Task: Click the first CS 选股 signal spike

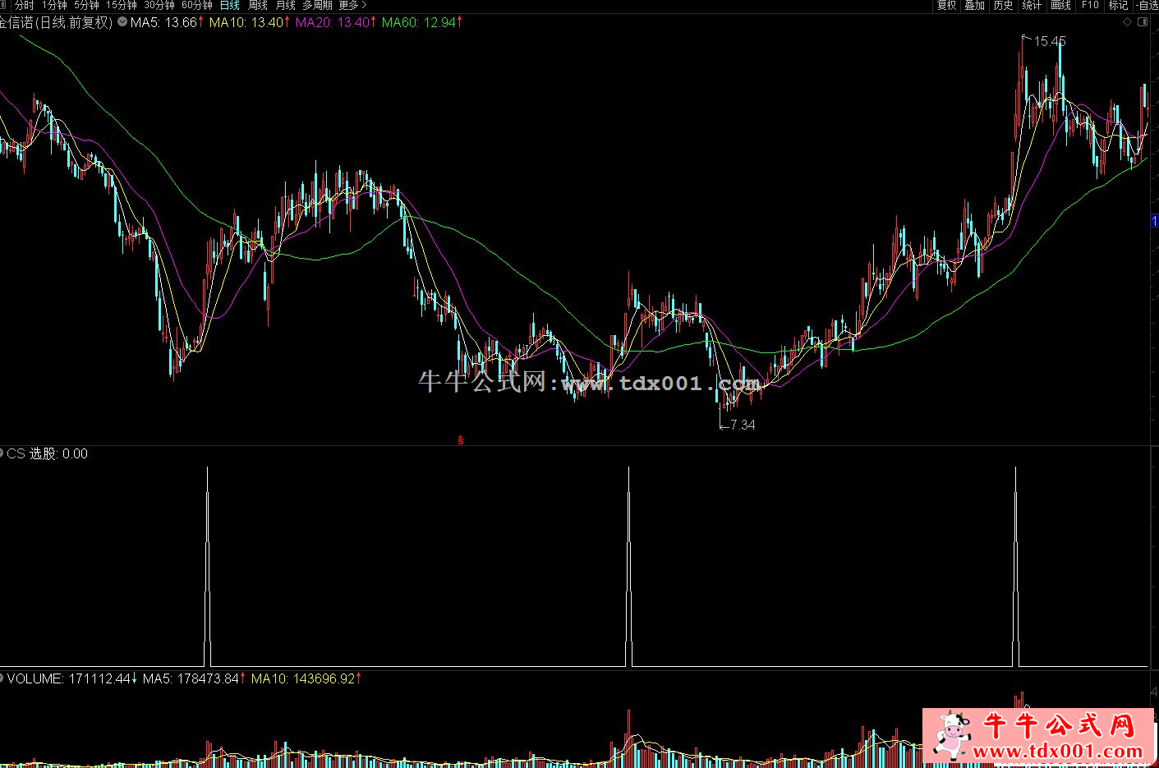Action: click(207, 567)
